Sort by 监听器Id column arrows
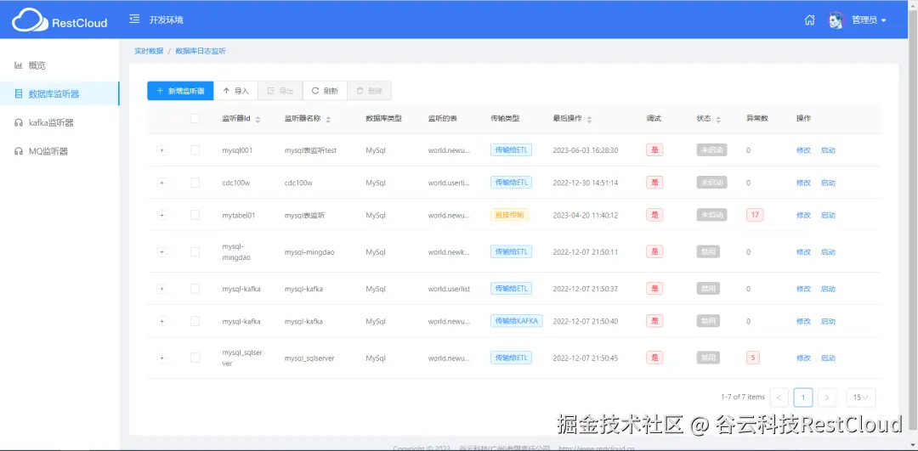918x451 pixels. [258, 119]
